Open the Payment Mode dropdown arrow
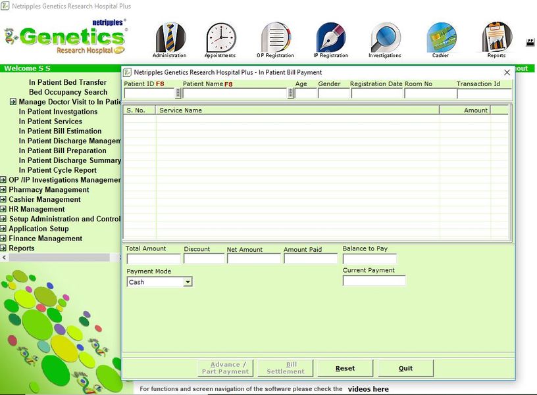 188,282
